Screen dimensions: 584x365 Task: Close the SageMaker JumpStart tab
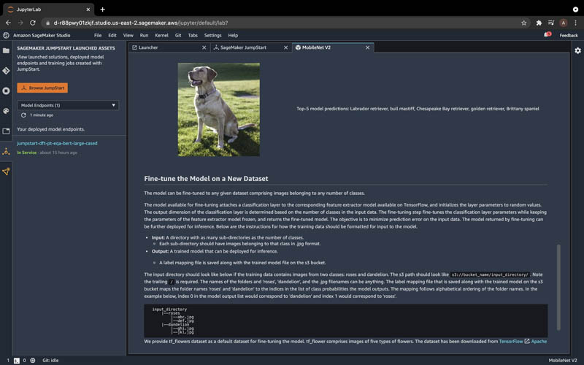285,47
